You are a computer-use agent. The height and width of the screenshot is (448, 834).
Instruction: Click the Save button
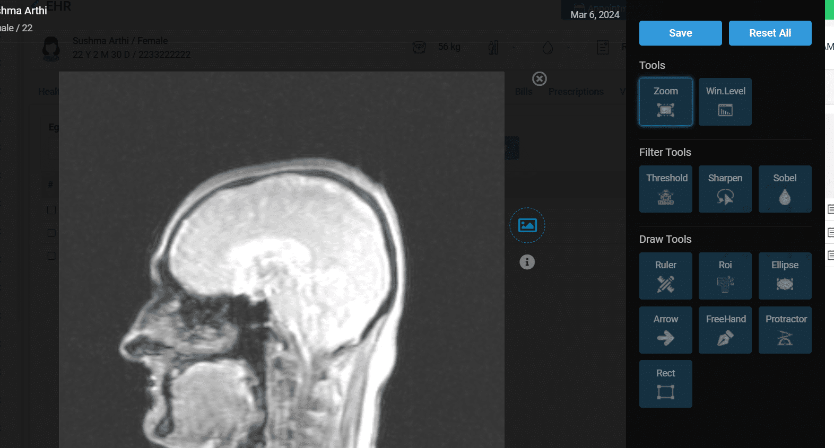pyautogui.click(x=680, y=33)
